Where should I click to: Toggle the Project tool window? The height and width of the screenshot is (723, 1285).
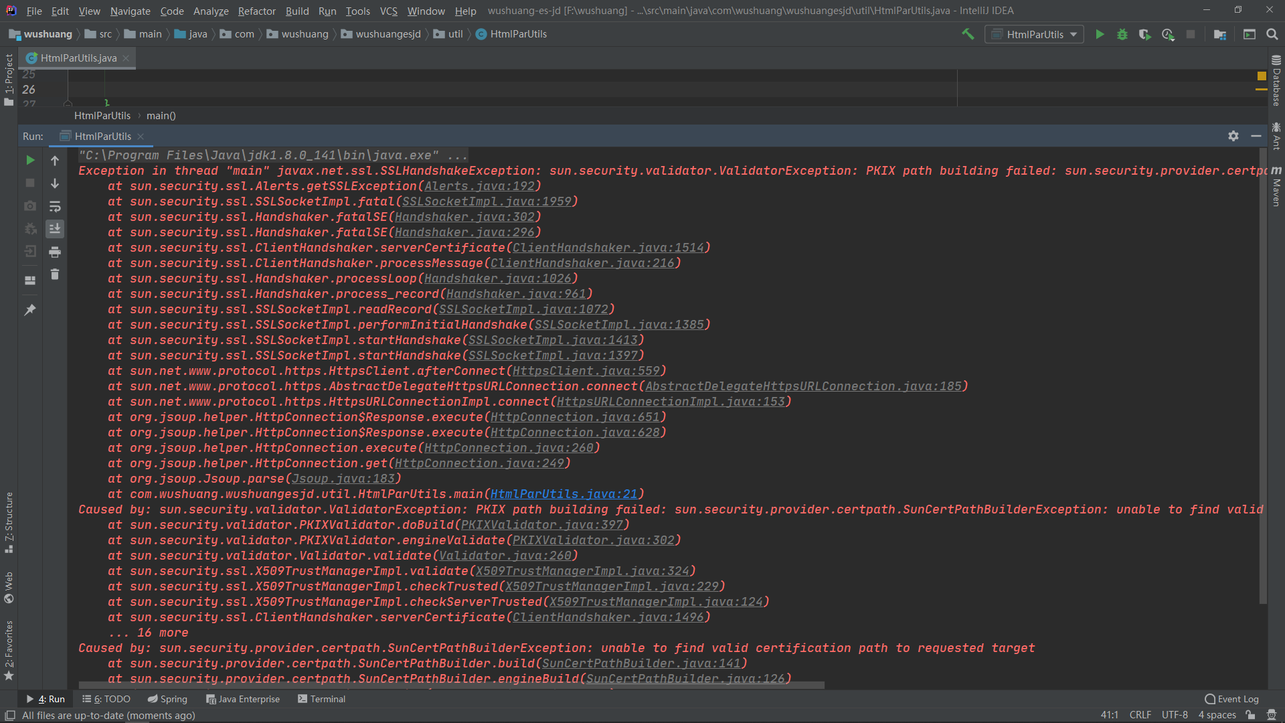[x=9, y=80]
